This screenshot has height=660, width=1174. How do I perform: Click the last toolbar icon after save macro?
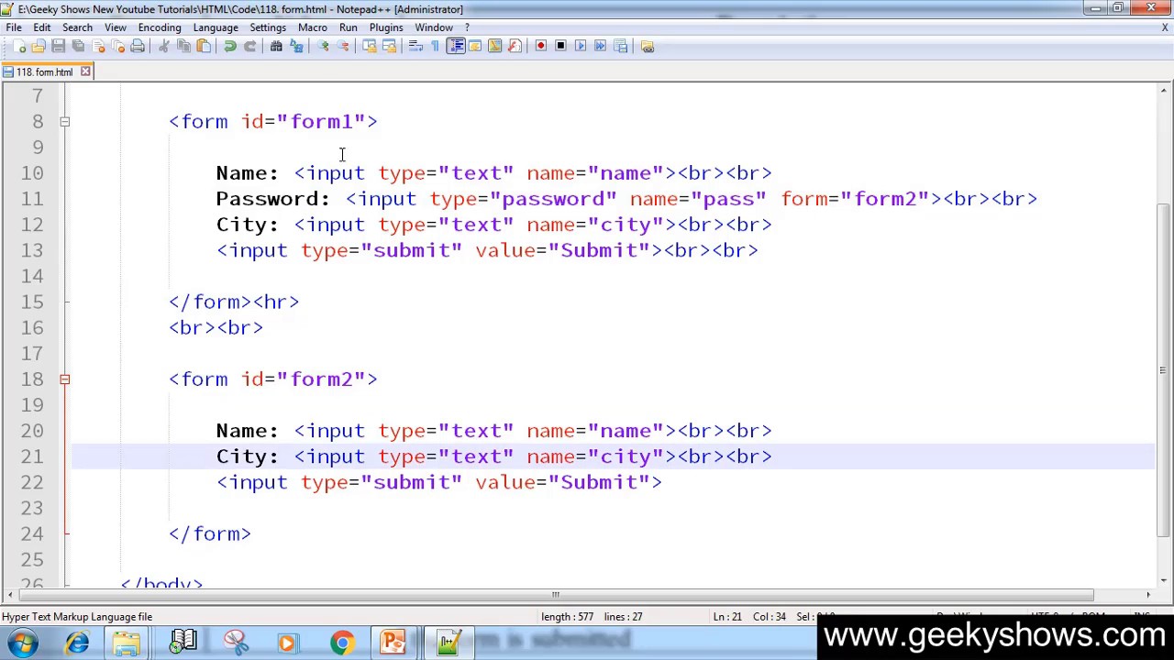click(x=648, y=46)
